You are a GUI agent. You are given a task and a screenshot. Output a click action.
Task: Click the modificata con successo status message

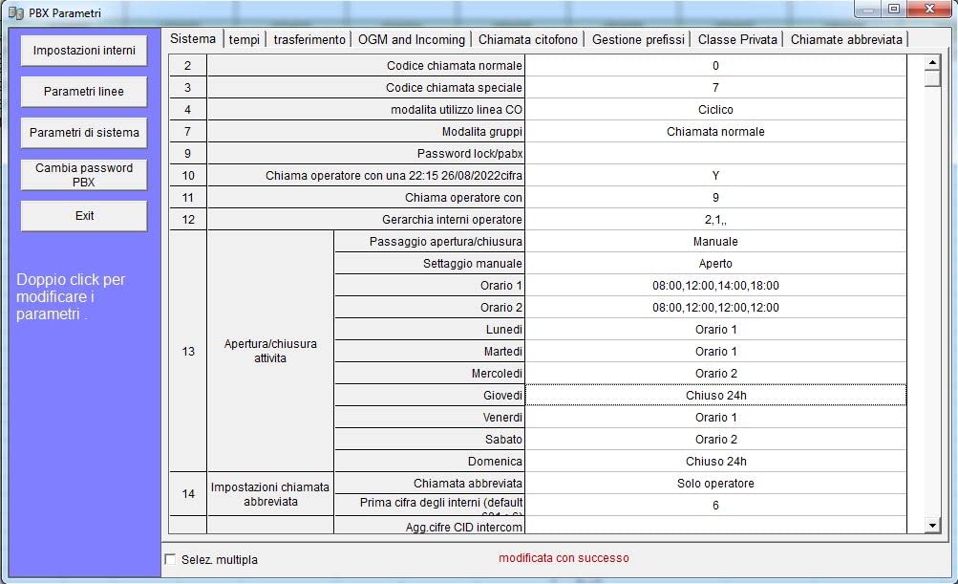564,557
